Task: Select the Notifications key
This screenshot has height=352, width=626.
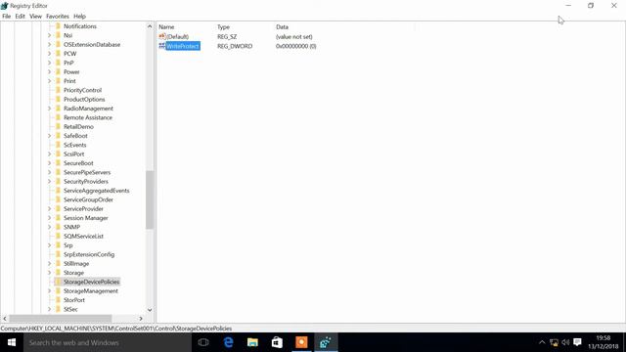Action: click(80, 26)
